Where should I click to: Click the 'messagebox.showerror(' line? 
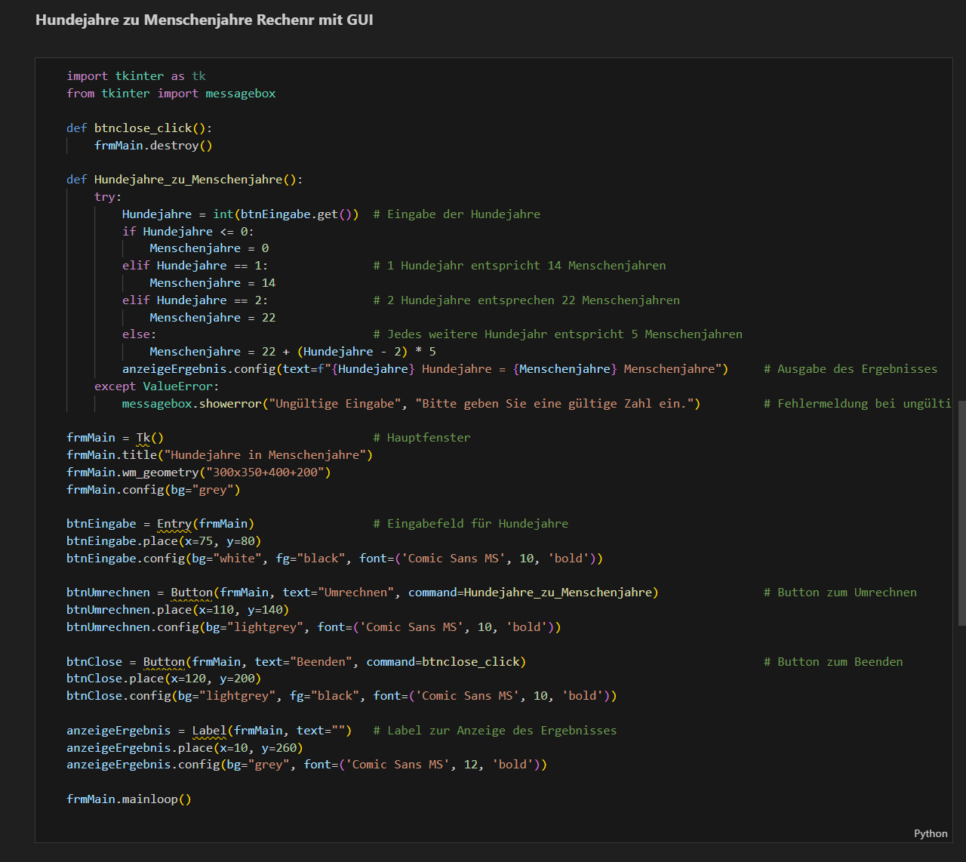pos(411,404)
